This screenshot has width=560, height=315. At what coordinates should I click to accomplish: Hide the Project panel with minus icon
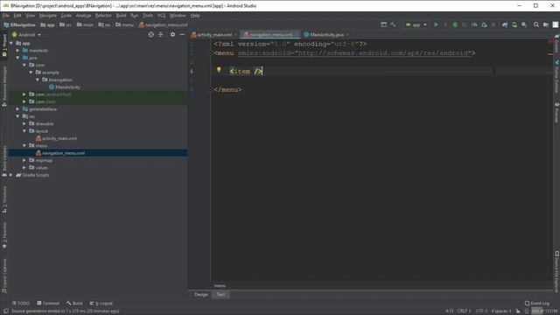pyautogui.click(x=182, y=34)
